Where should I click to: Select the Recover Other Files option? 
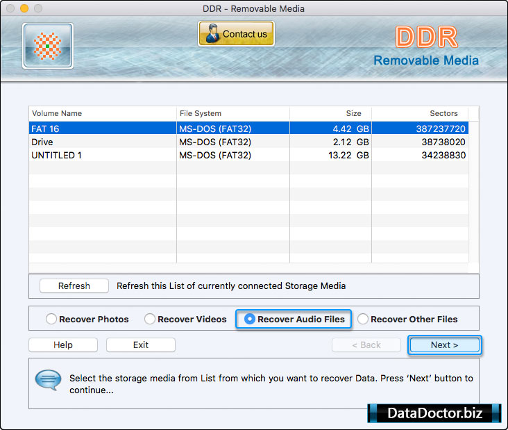(407, 319)
